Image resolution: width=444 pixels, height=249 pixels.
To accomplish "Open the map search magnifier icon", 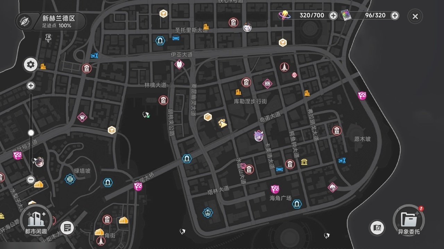I will click(377, 228).
